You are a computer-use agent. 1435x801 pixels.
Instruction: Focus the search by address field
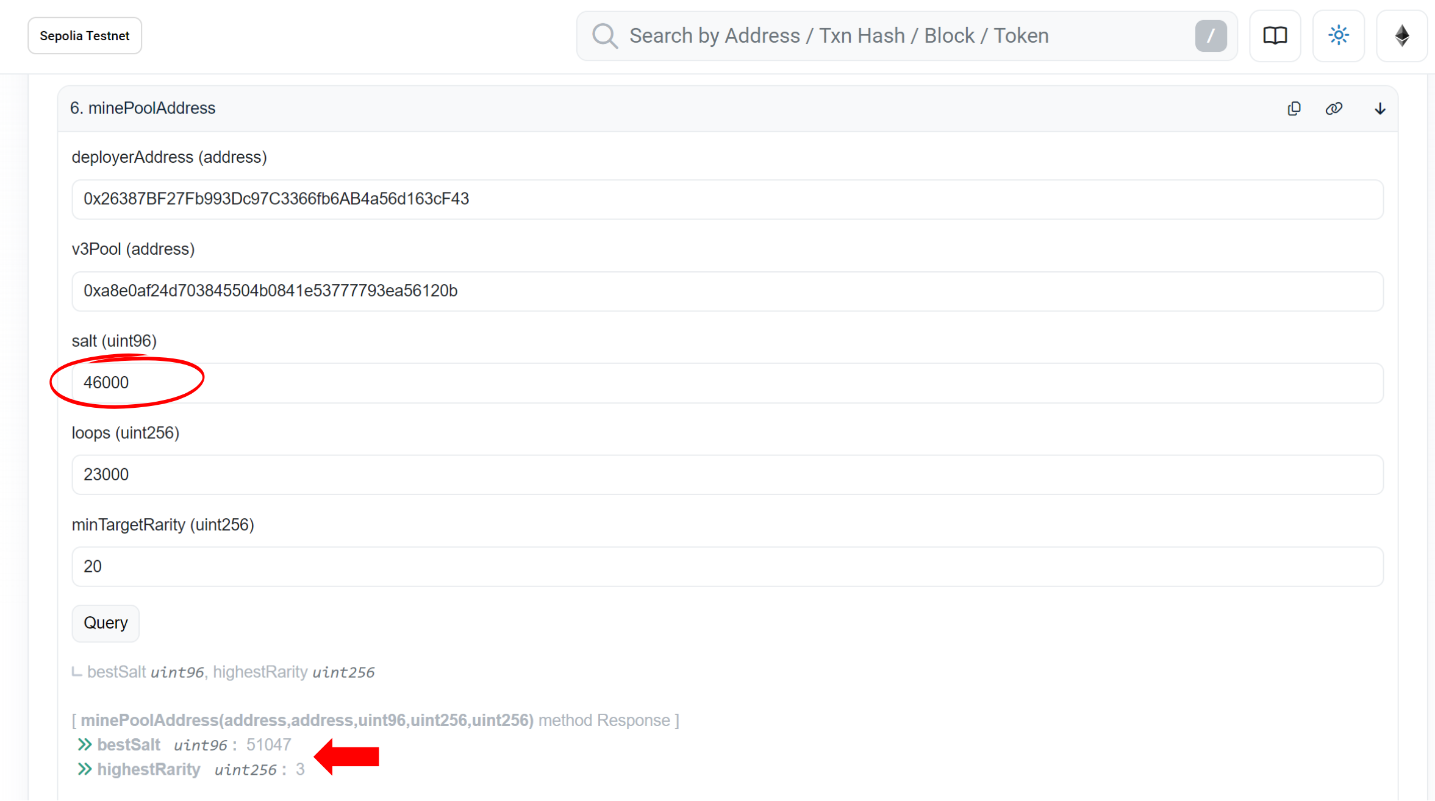(x=903, y=36)
